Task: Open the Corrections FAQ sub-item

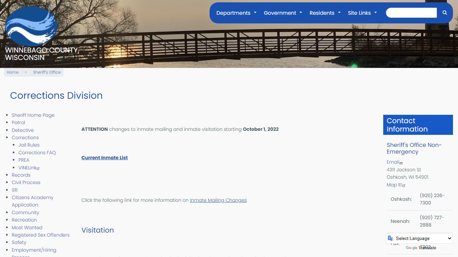Action: pyautogui.click(x=37, y=153)
